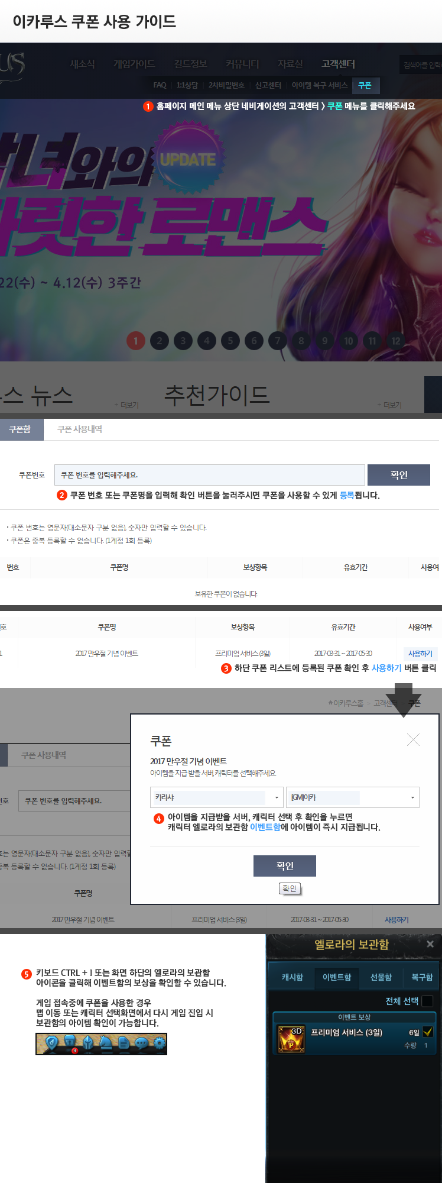Click the helmet icon in game menu bar

click(x=88, y=1043)
